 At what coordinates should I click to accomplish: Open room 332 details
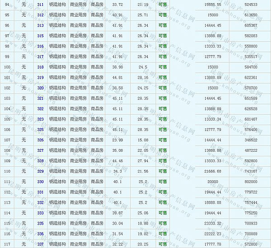tap(41, 202)
